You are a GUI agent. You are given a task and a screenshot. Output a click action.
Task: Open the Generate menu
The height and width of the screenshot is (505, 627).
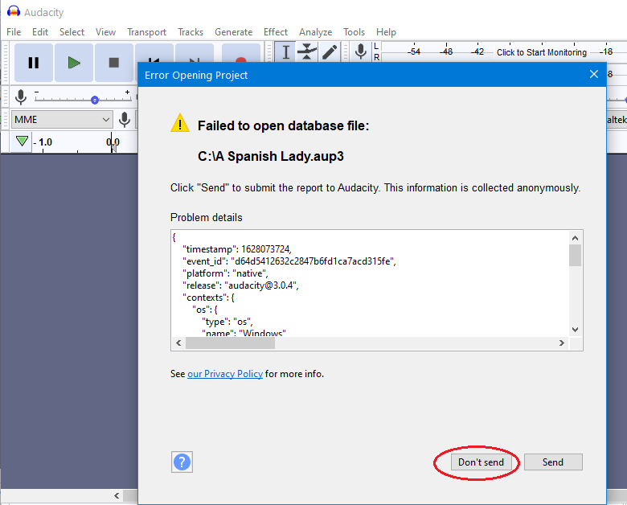[234, 32]
